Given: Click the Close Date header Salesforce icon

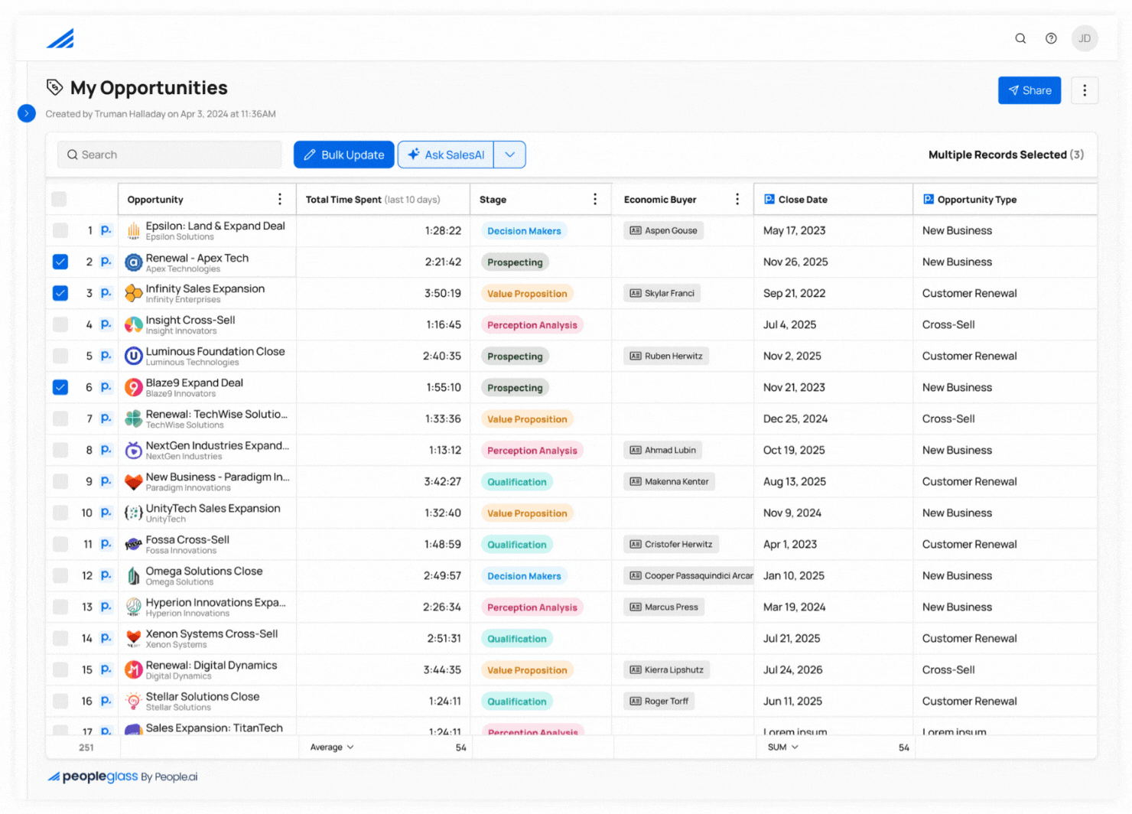Looking at the screenshot, I should (x=768, y=199).
